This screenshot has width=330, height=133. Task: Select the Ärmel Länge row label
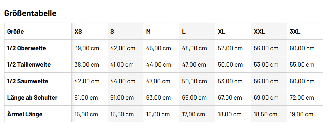point(25,114)
